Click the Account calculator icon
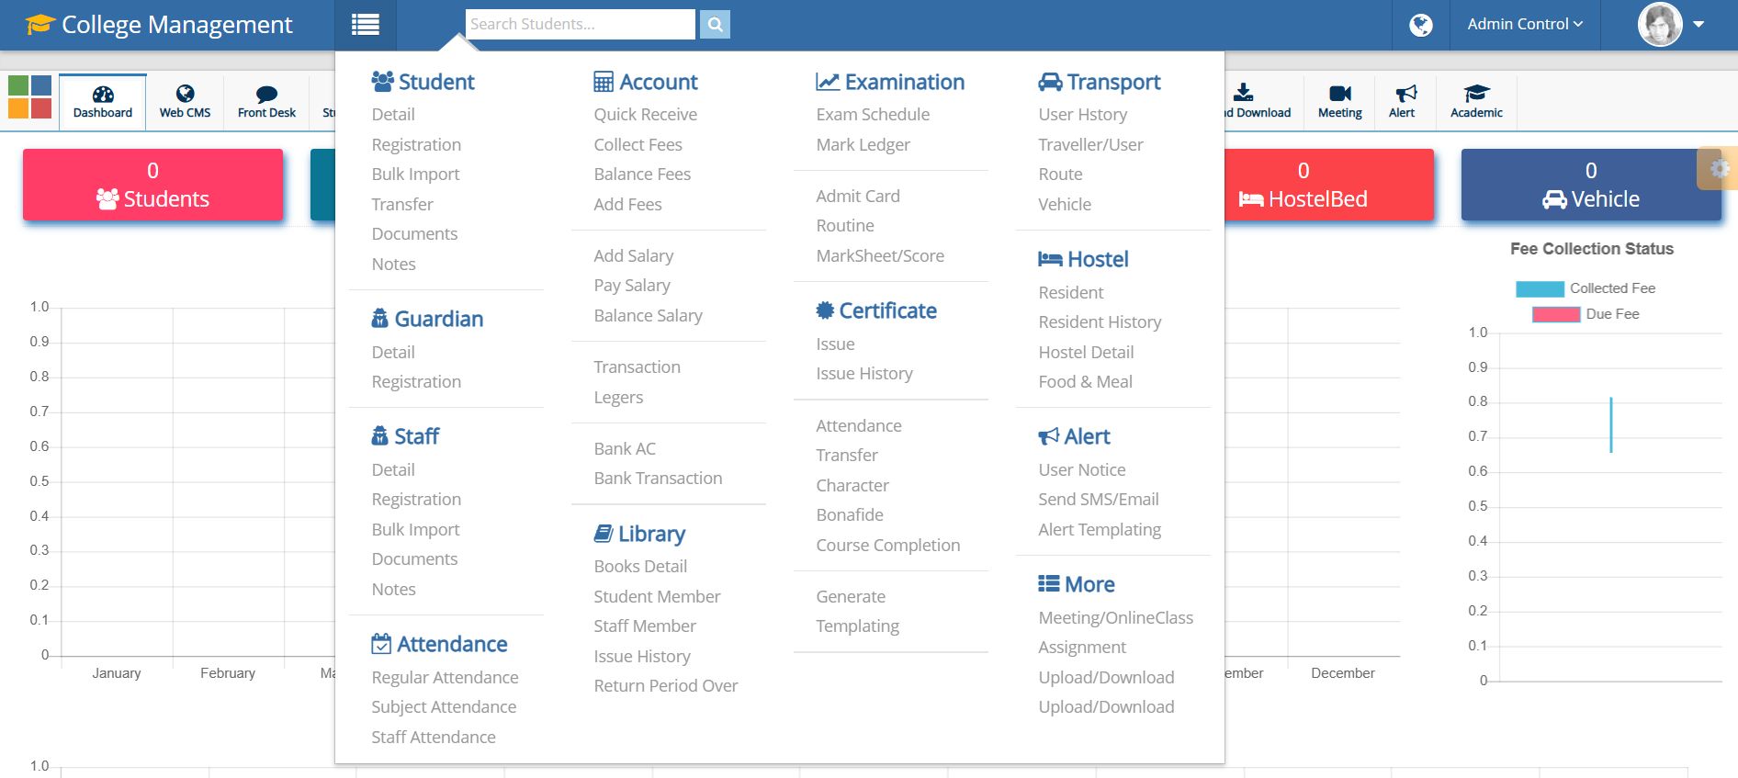 604,82
